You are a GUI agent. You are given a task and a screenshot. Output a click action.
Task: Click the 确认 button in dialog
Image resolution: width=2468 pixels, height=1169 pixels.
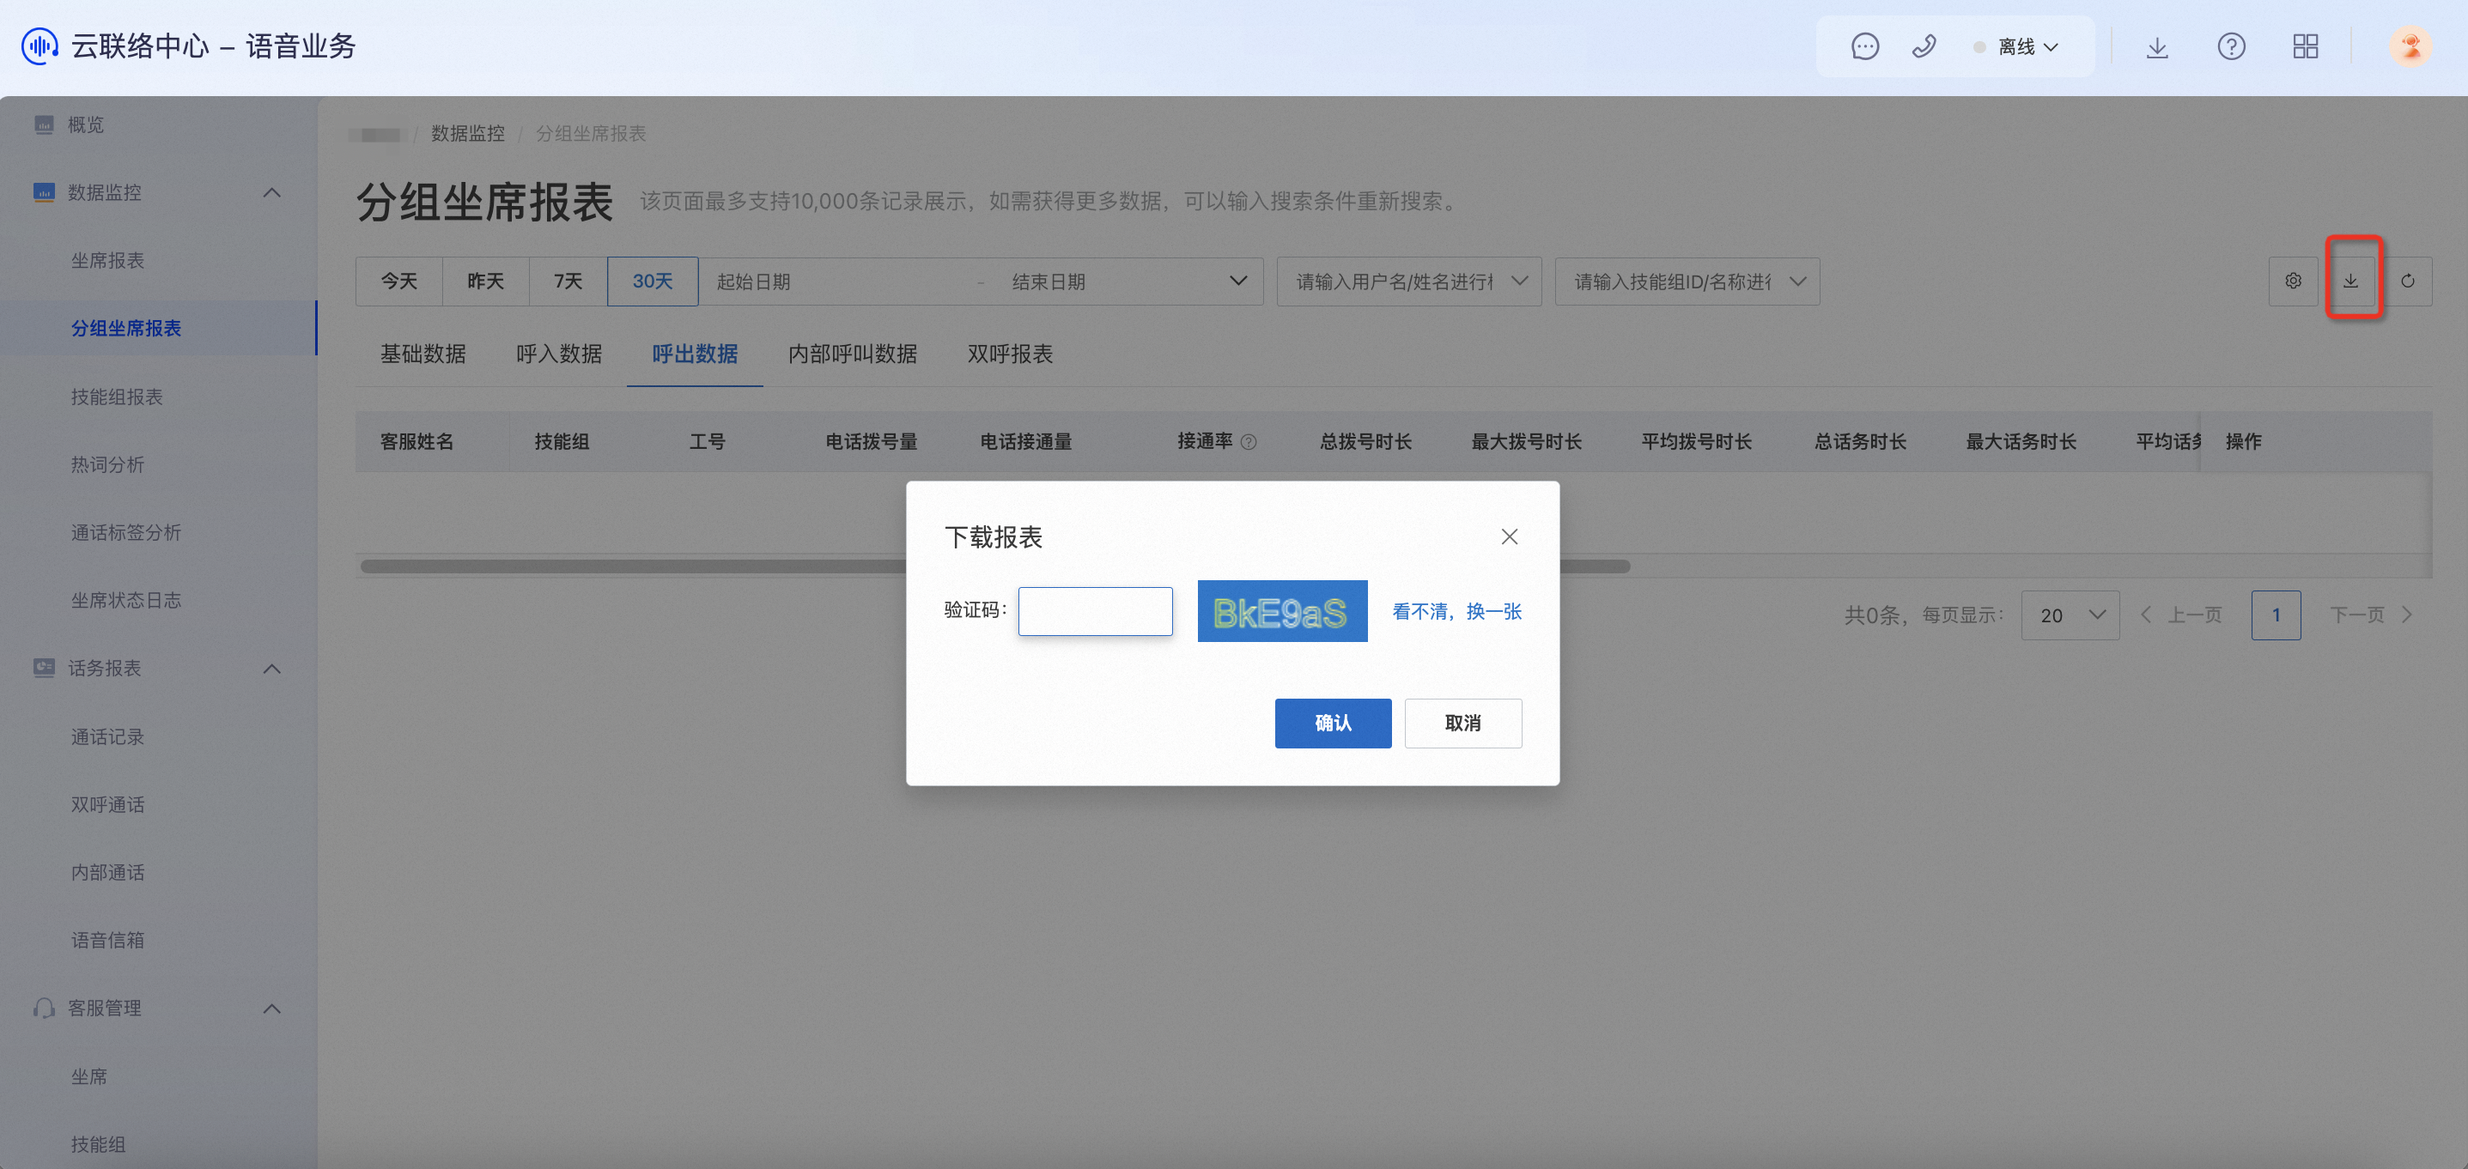(x=1333, y=723)
